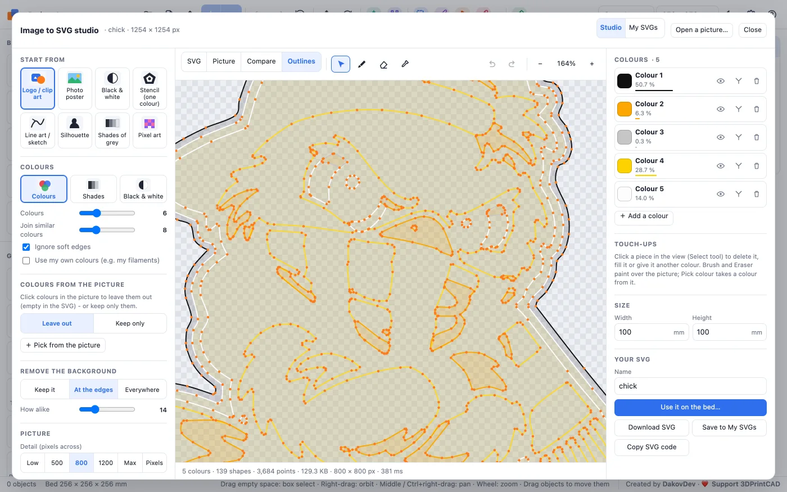This screenshot has height=492, width=787.
Task: Click the orange Colour 2 swatch
Action: [625, 109]
